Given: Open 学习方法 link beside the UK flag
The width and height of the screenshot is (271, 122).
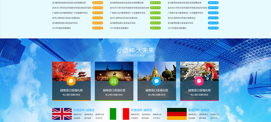Looking at the screenshot, I should click(99, 118).
